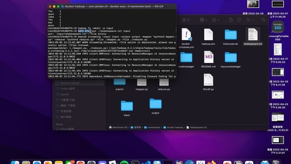Select the output folder in Finder
This screenshot has width=291, height=164.
tap(156, 106)
